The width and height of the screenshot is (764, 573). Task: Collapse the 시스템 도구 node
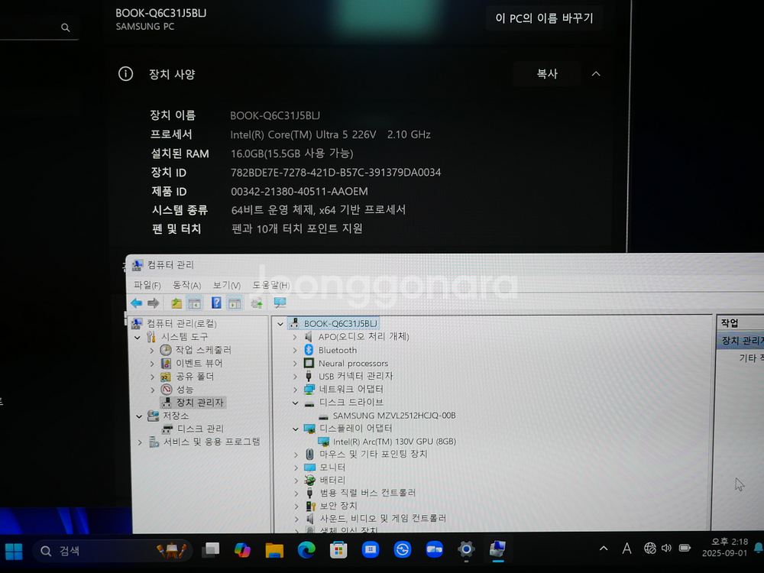[138, 337]
